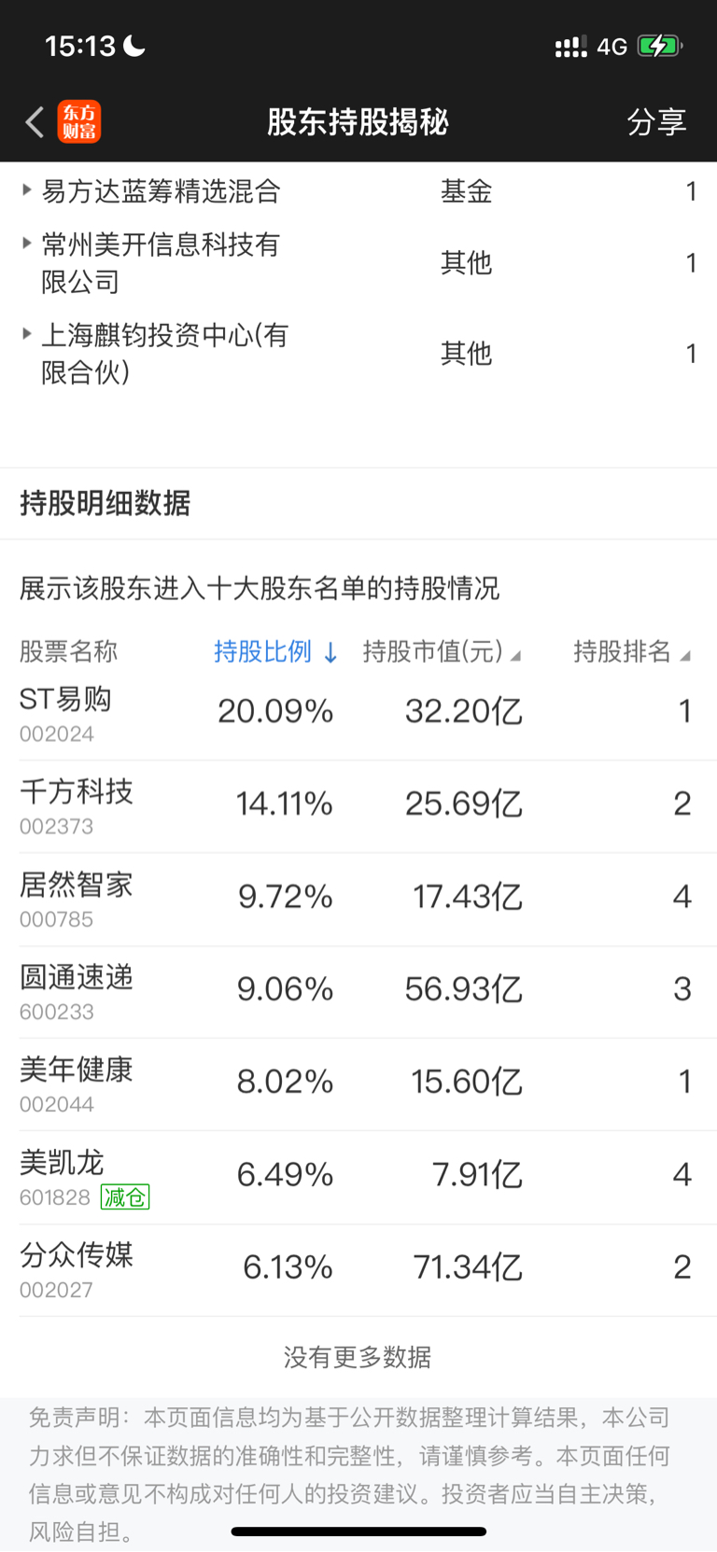Sort by 持股市值(元) column header
Screen dimensions: 717x1552
tap(432, 651)
